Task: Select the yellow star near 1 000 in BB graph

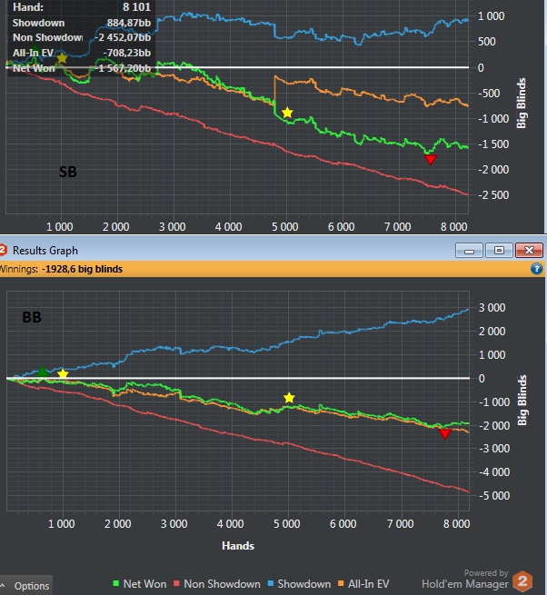Action: [x=63, y=374]
